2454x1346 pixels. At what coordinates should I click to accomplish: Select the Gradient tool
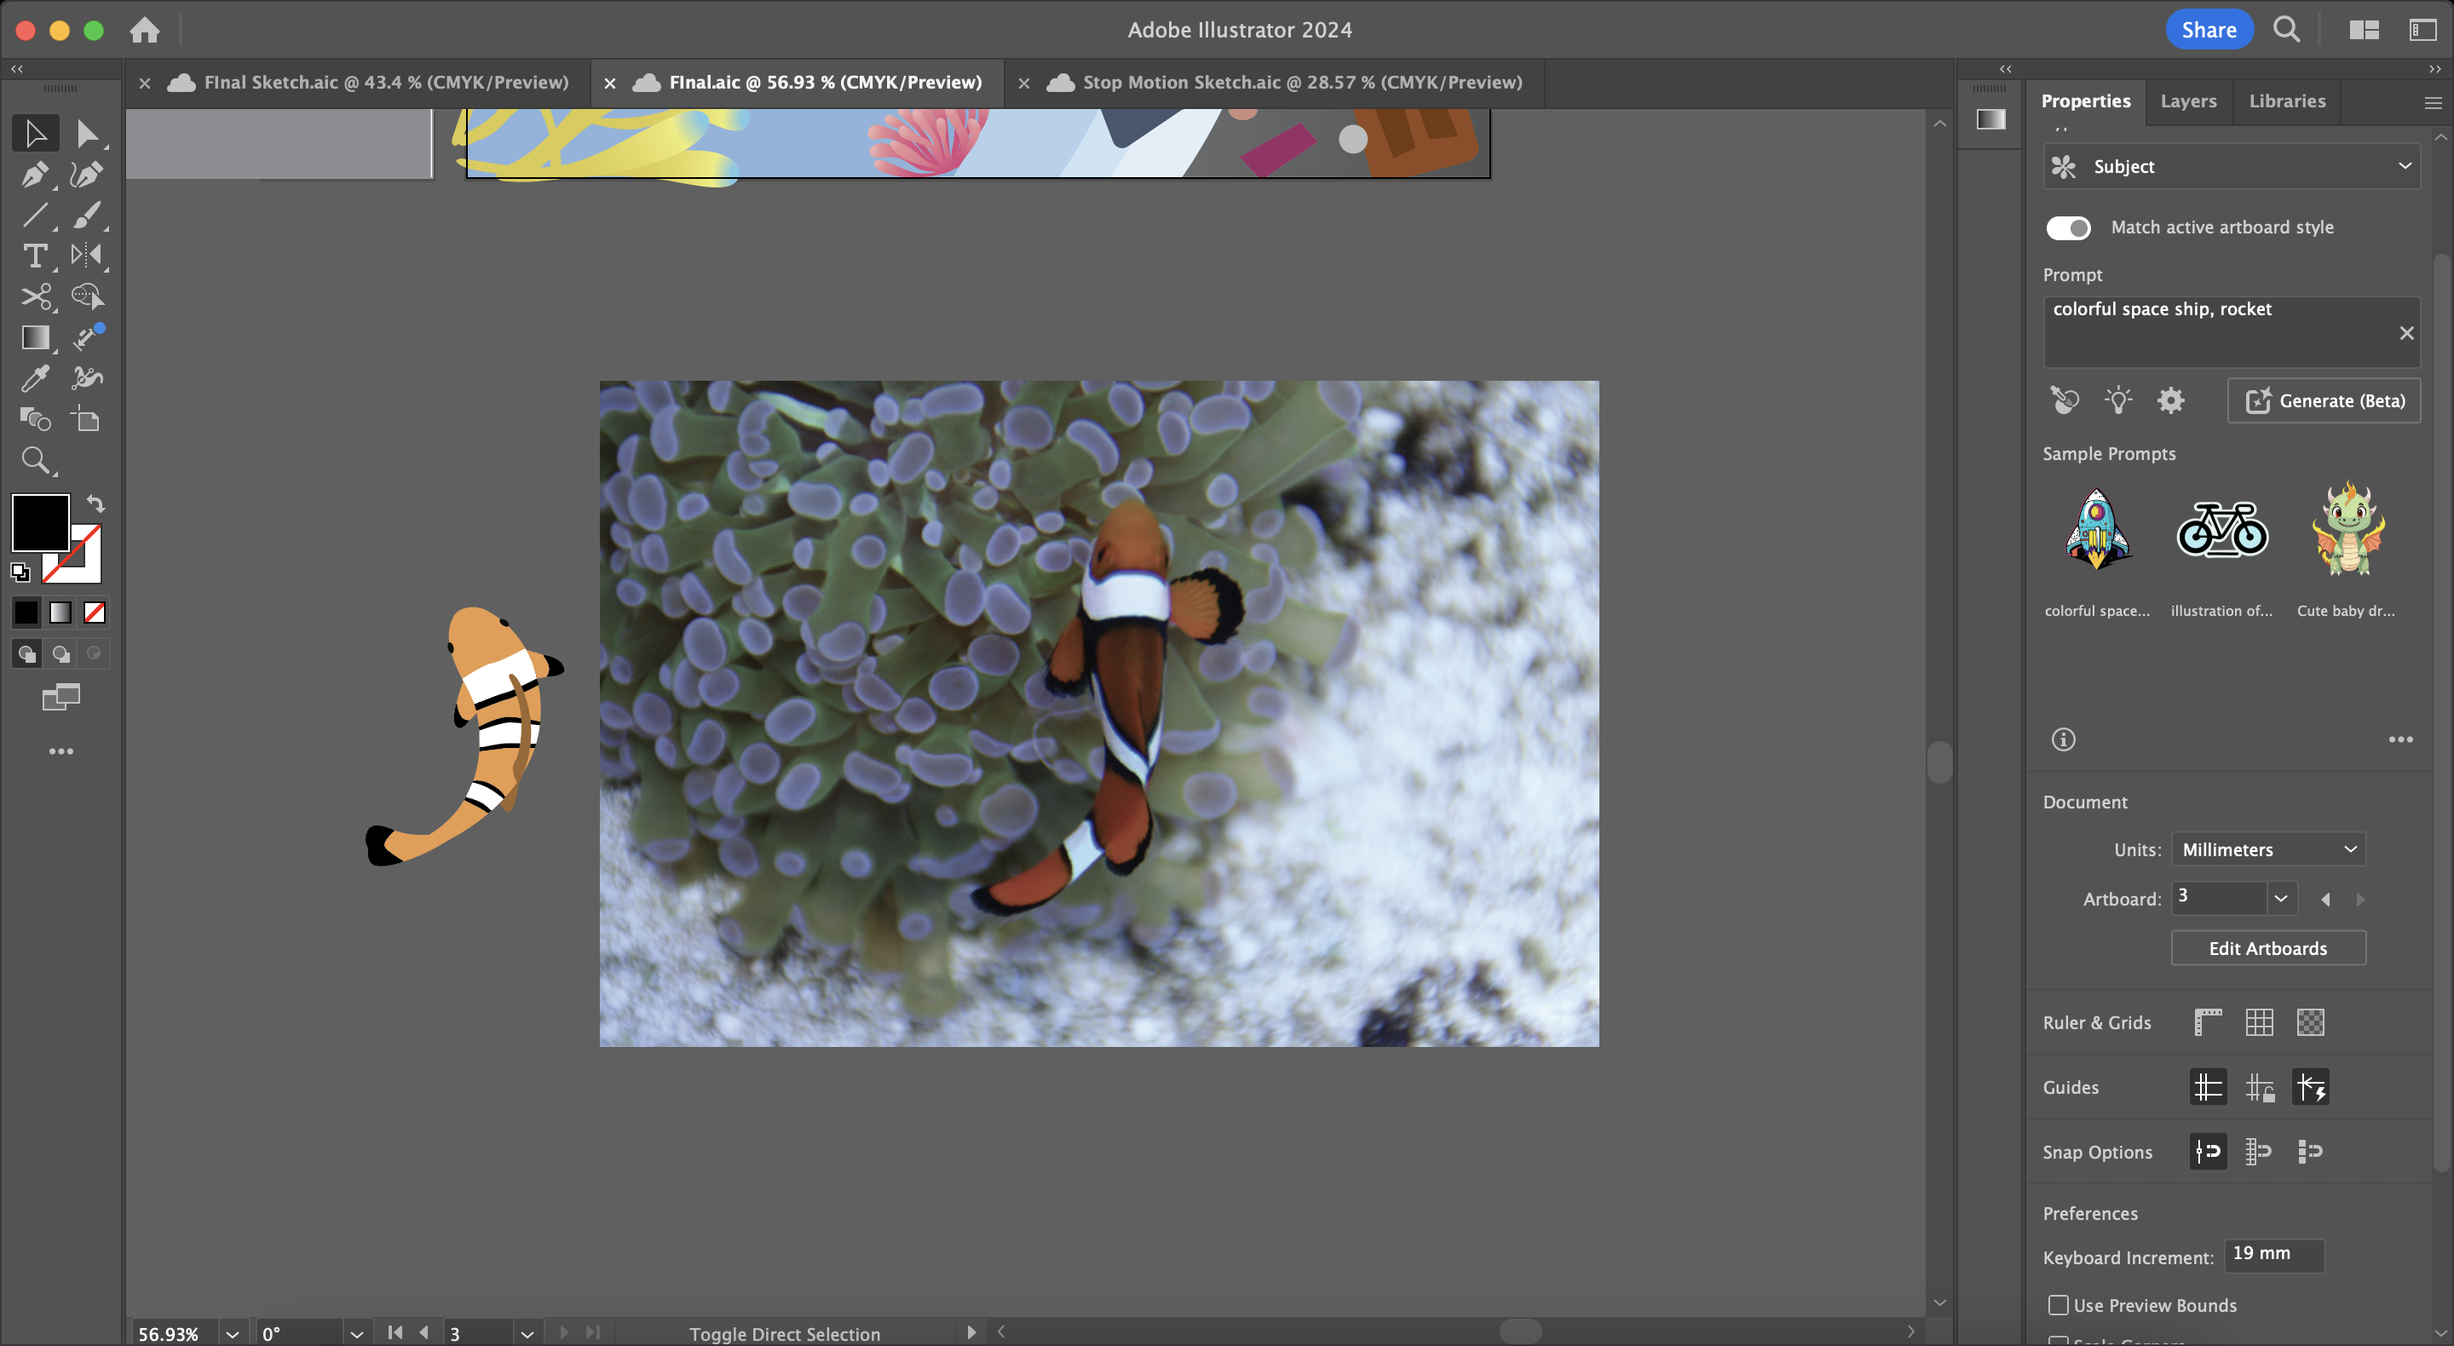point(34,337)
